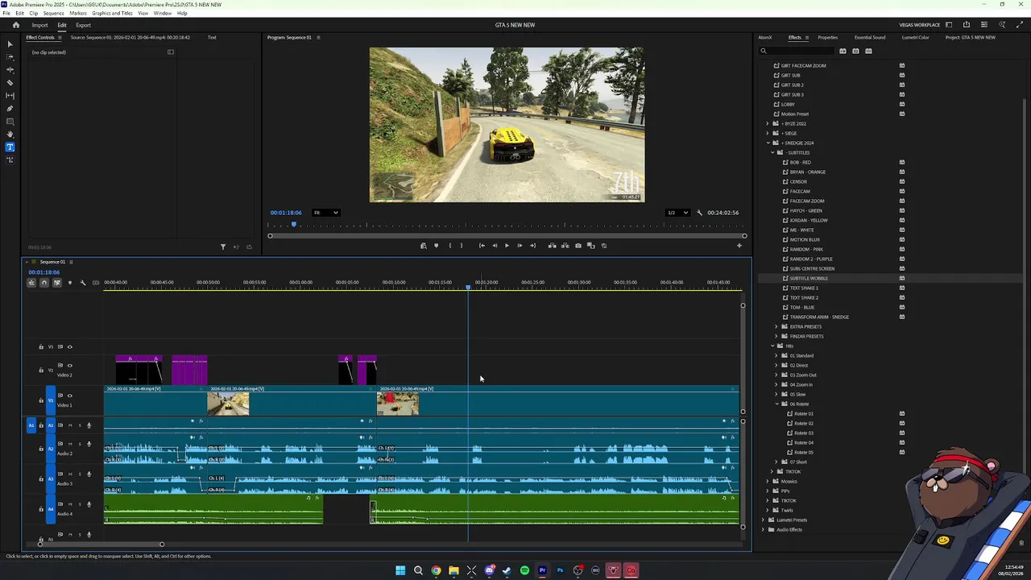The image size is (1031, 580).
Task: Click the Import workspace button
Action: point(39,25)
